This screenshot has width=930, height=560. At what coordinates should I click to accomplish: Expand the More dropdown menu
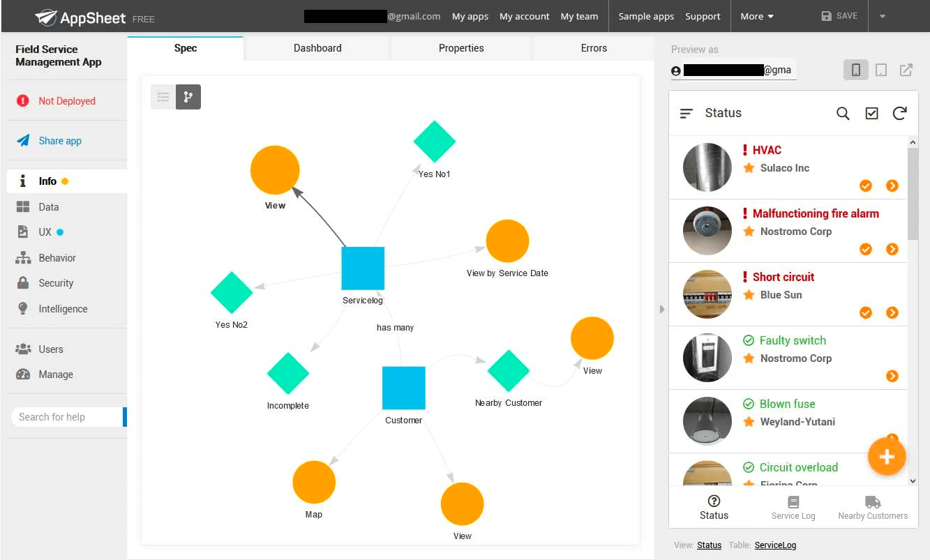757,16
